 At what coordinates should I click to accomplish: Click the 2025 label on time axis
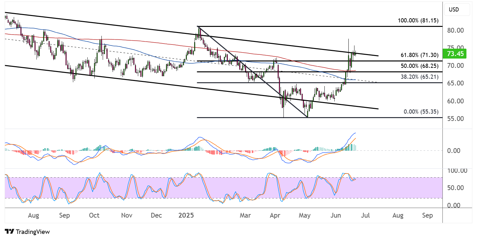click(x=186, y=216)
